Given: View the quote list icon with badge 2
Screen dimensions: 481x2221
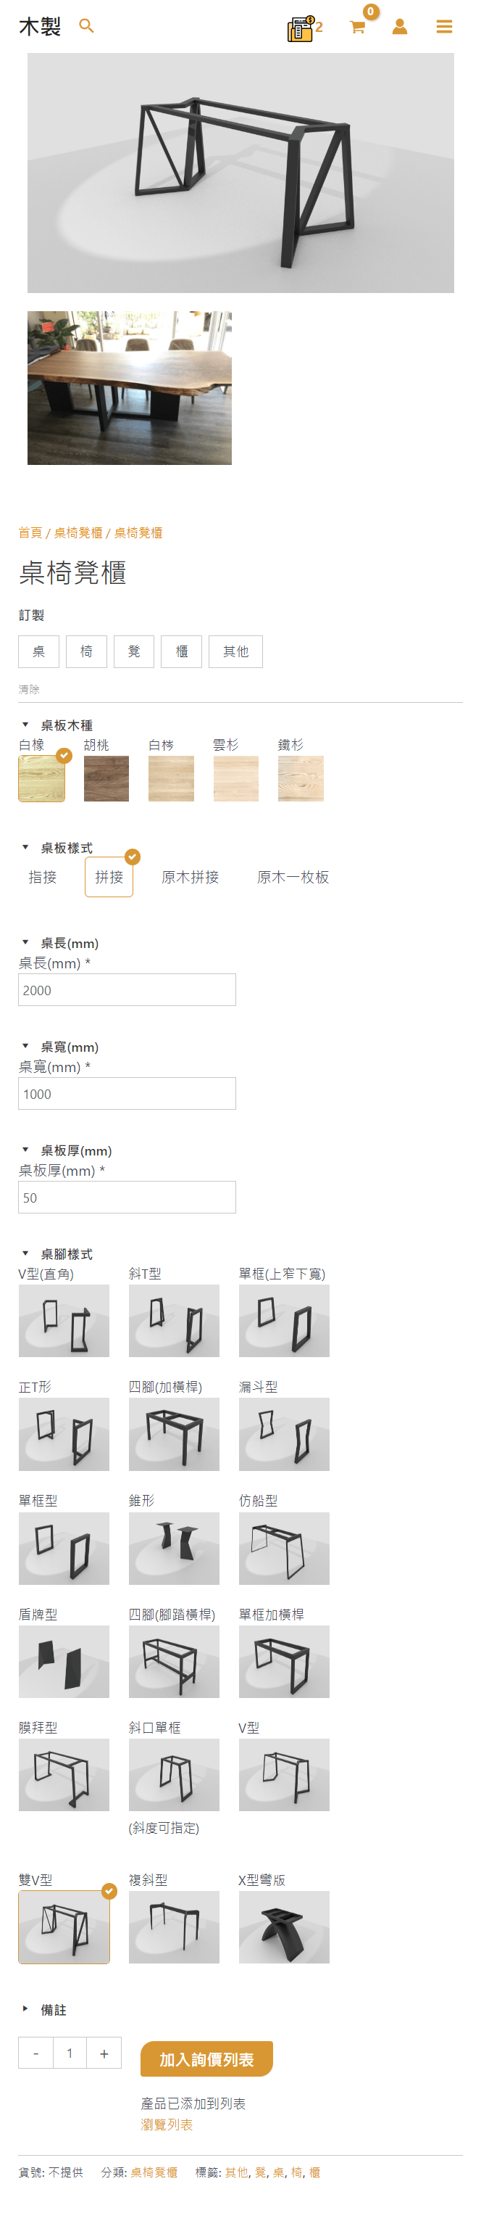Looking at the screenshot, I should tap(299, 28).
